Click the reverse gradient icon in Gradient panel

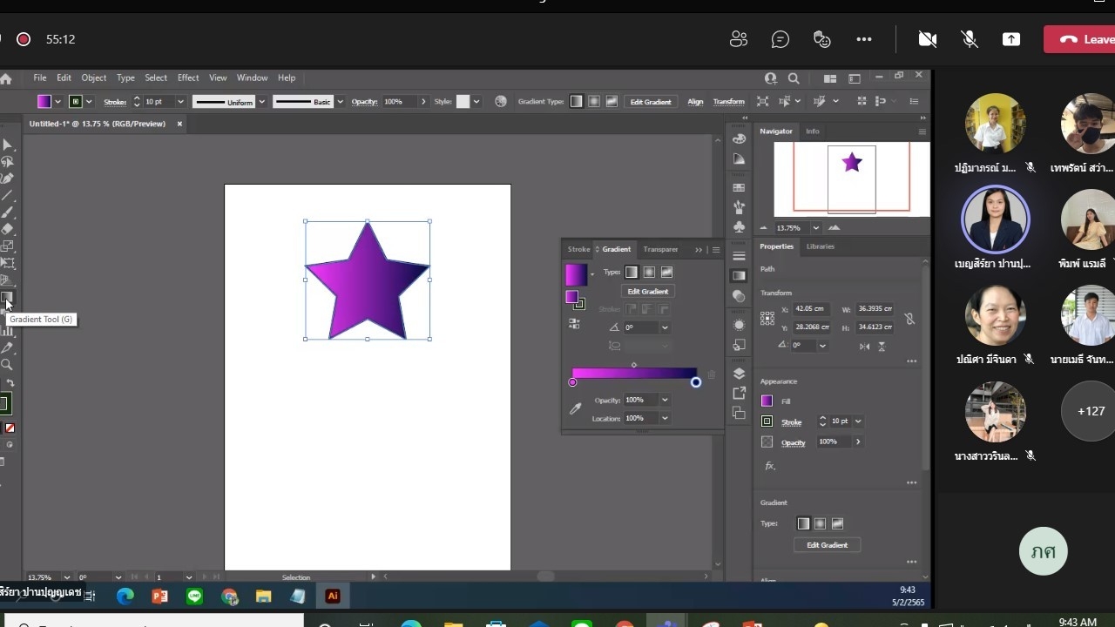pyautogui.click(x=574, y=323)
